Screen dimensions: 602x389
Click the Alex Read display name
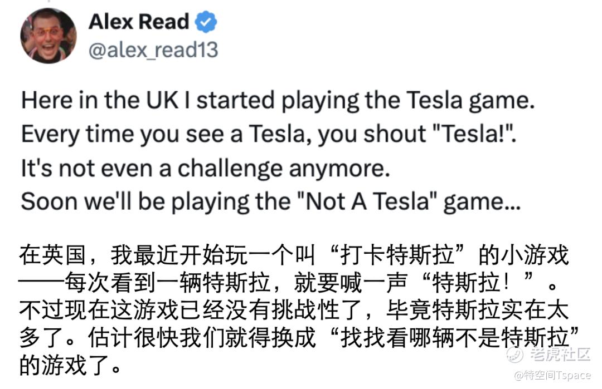coord(139,22)
